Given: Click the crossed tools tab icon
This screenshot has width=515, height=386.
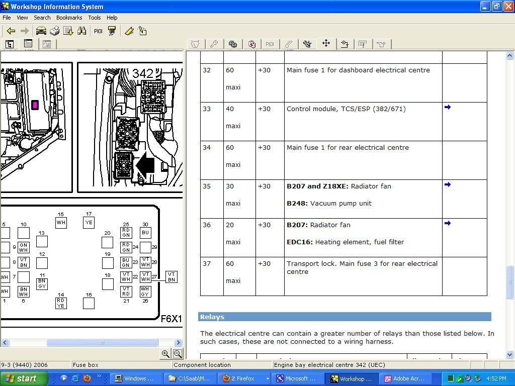Looking at the screenshot, I should pyautogui.click(x=307, y=44).
